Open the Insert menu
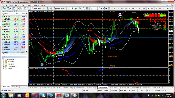This screenshot has height=98, width=175. point(17,5)
